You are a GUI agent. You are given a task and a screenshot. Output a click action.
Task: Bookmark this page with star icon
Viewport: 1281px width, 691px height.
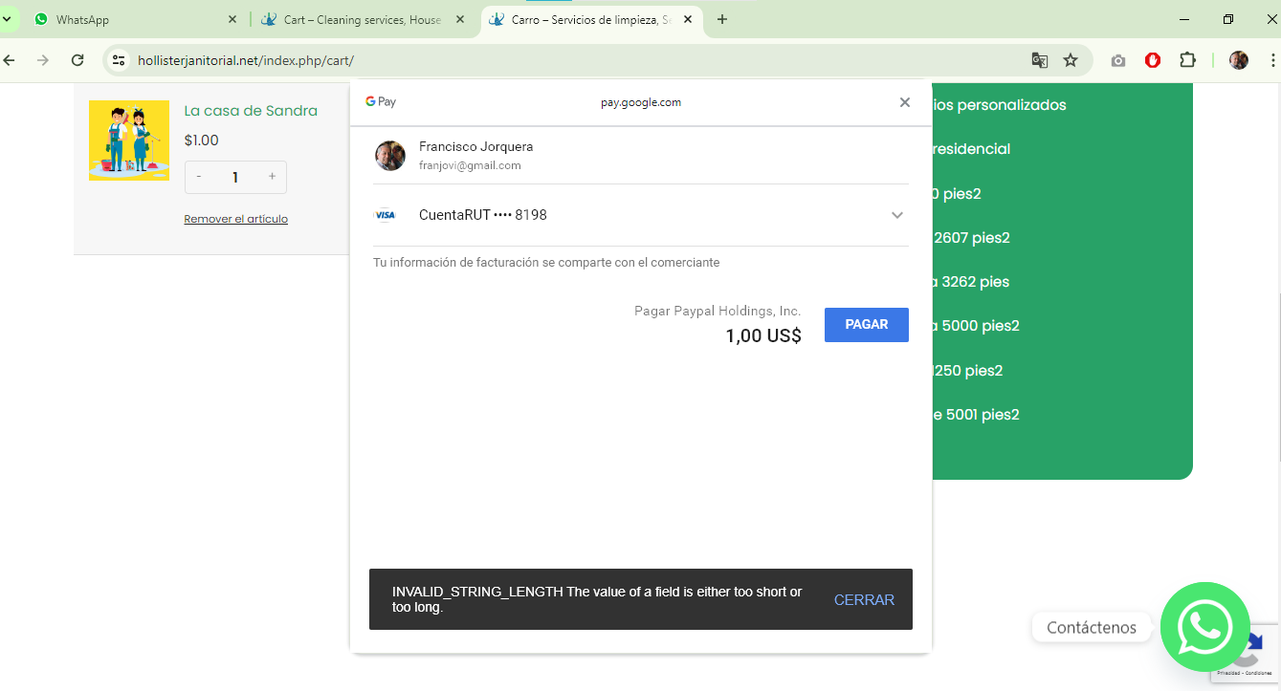(1071, 60)
